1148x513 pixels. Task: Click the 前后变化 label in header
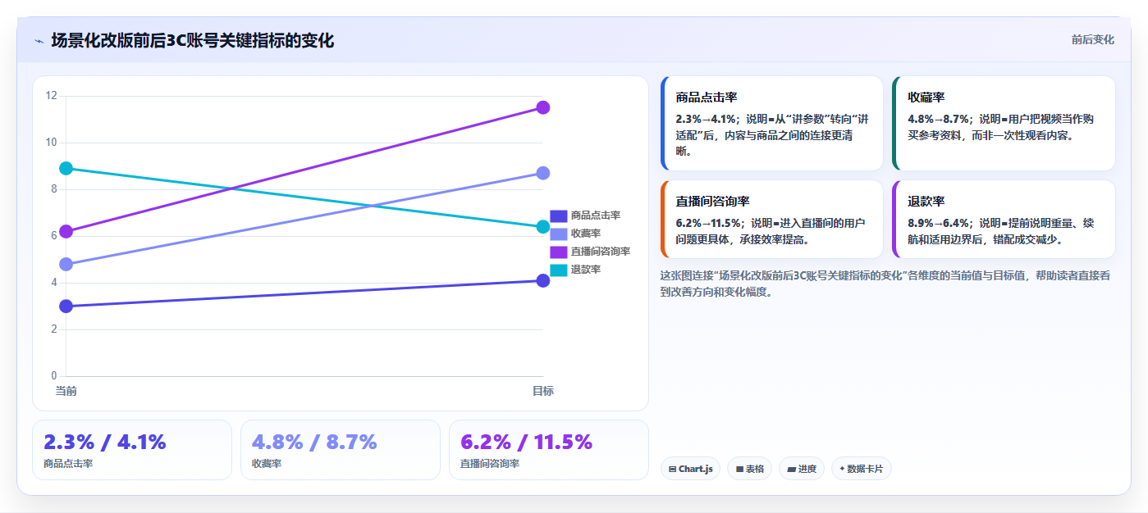click(x=1093, y=39)
